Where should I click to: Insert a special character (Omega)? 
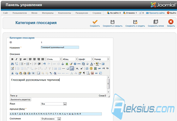click(x=87, y=68)
